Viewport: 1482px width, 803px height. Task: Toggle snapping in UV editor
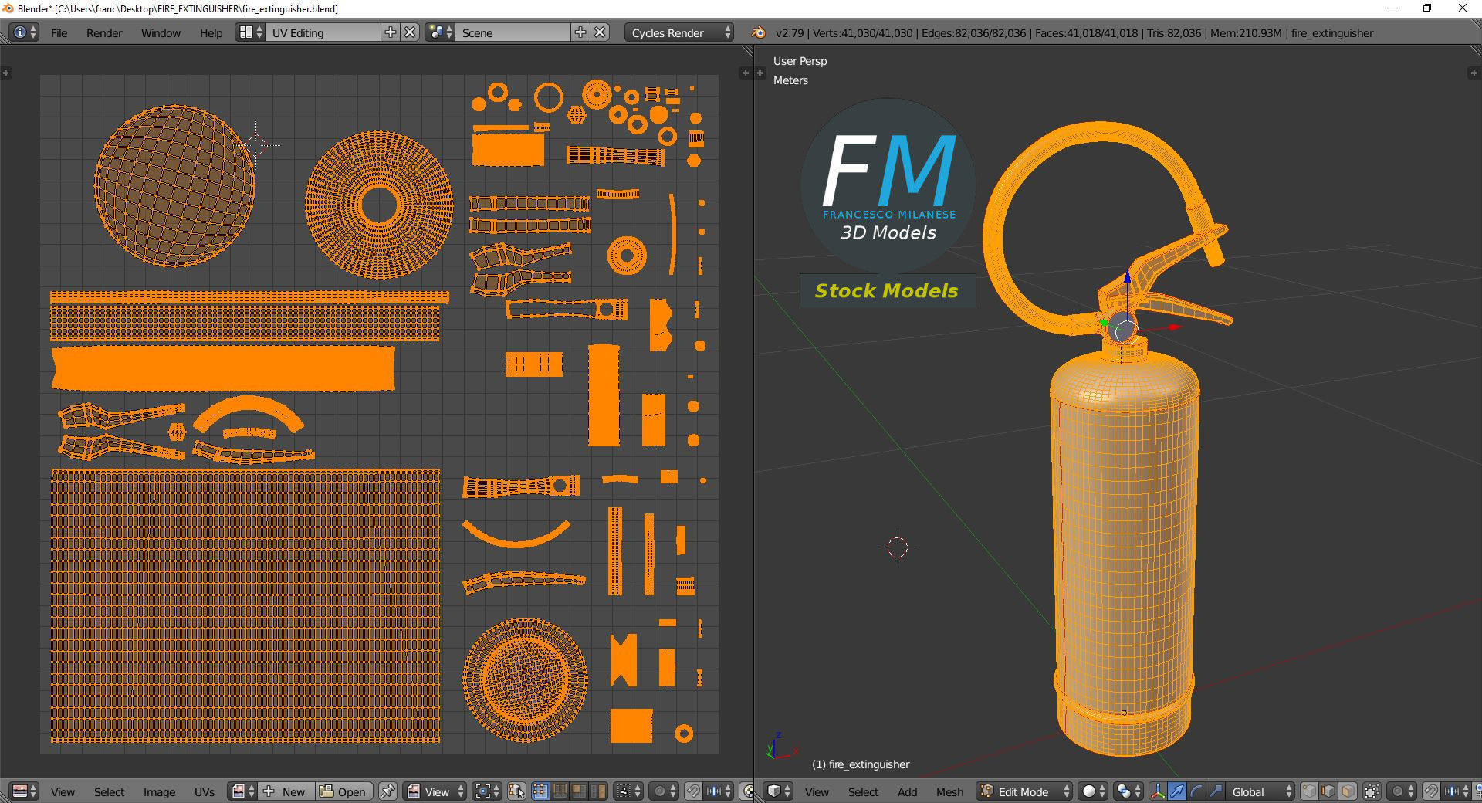click(693, 791)
